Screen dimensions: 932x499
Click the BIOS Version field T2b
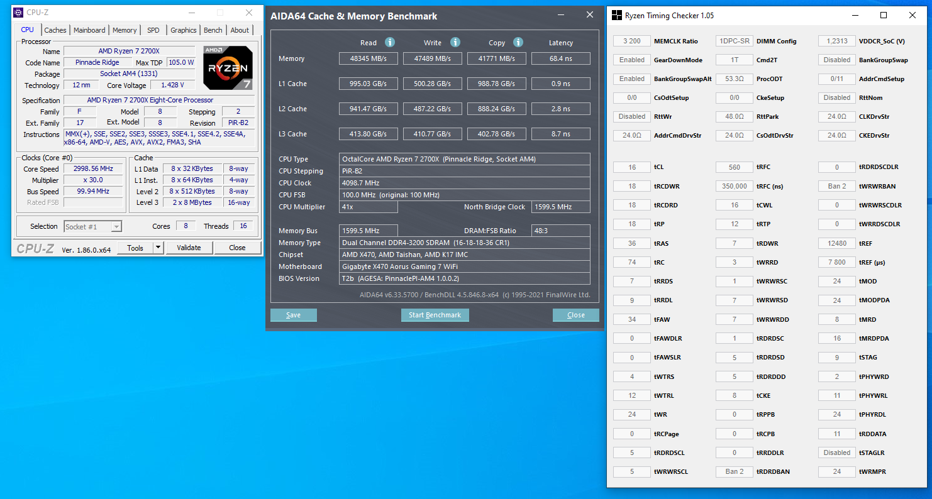[x=465, y=278]
